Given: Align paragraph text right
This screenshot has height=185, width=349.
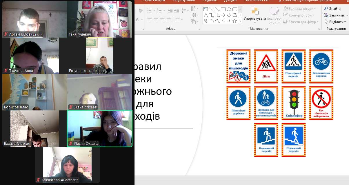Looking at the screenshot, I should (x=162, y=20).
